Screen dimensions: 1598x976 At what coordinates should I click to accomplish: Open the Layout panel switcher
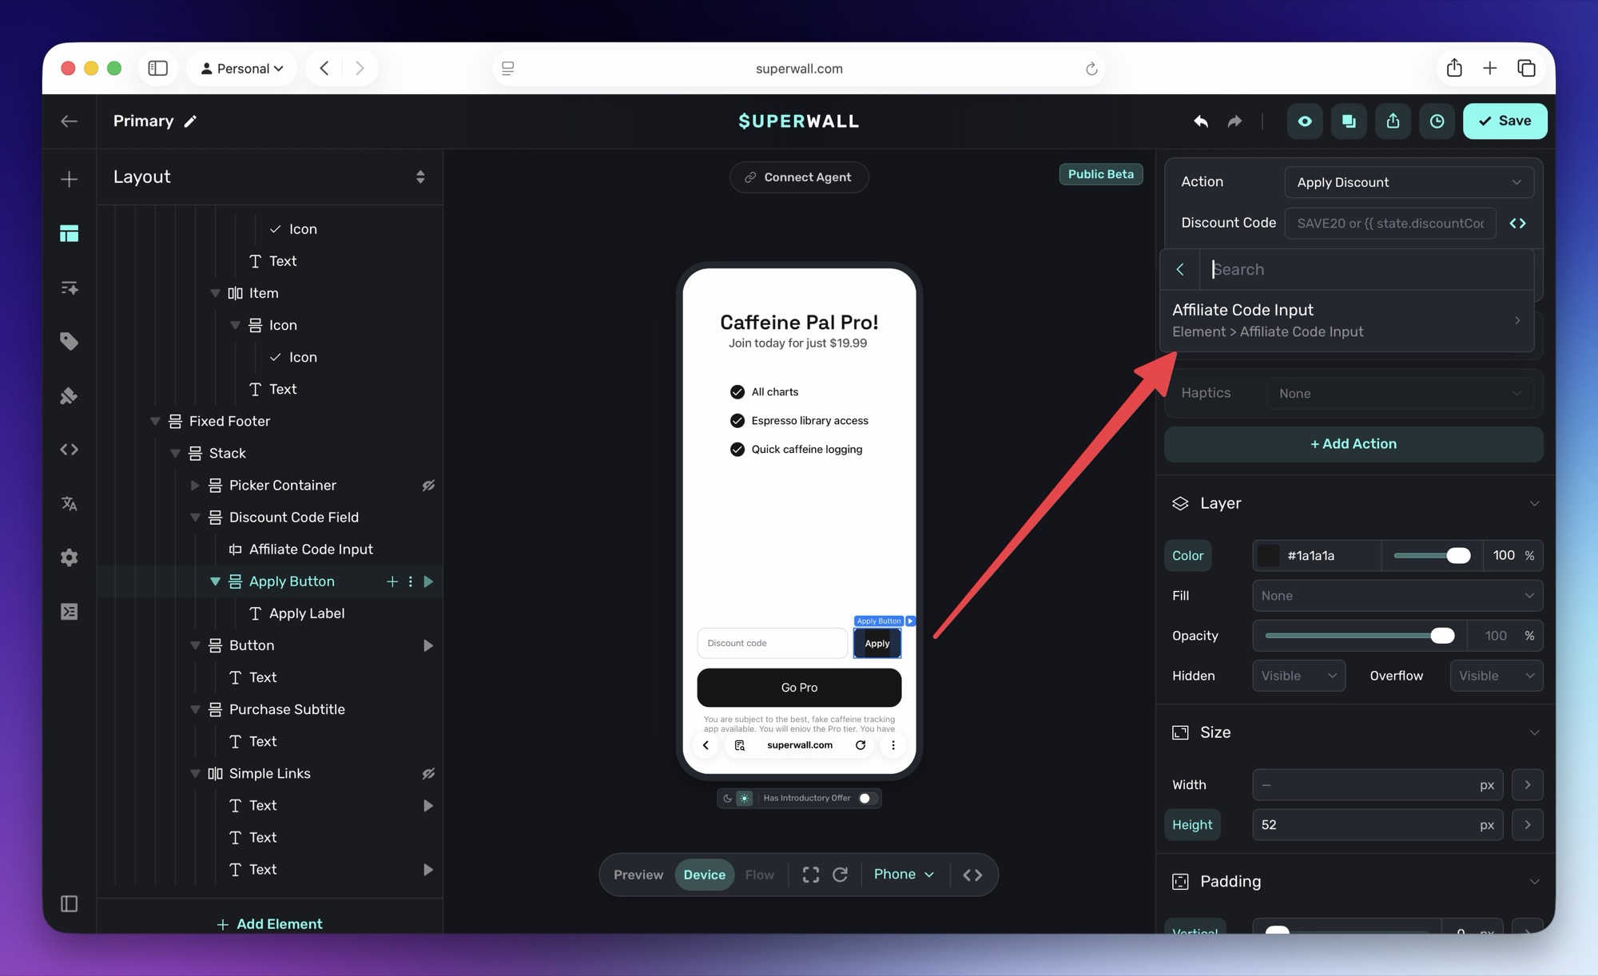(x=420, y=177)
